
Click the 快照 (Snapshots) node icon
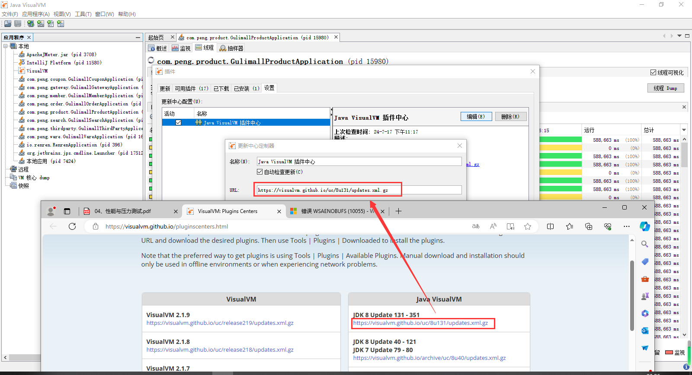[13, 186]
